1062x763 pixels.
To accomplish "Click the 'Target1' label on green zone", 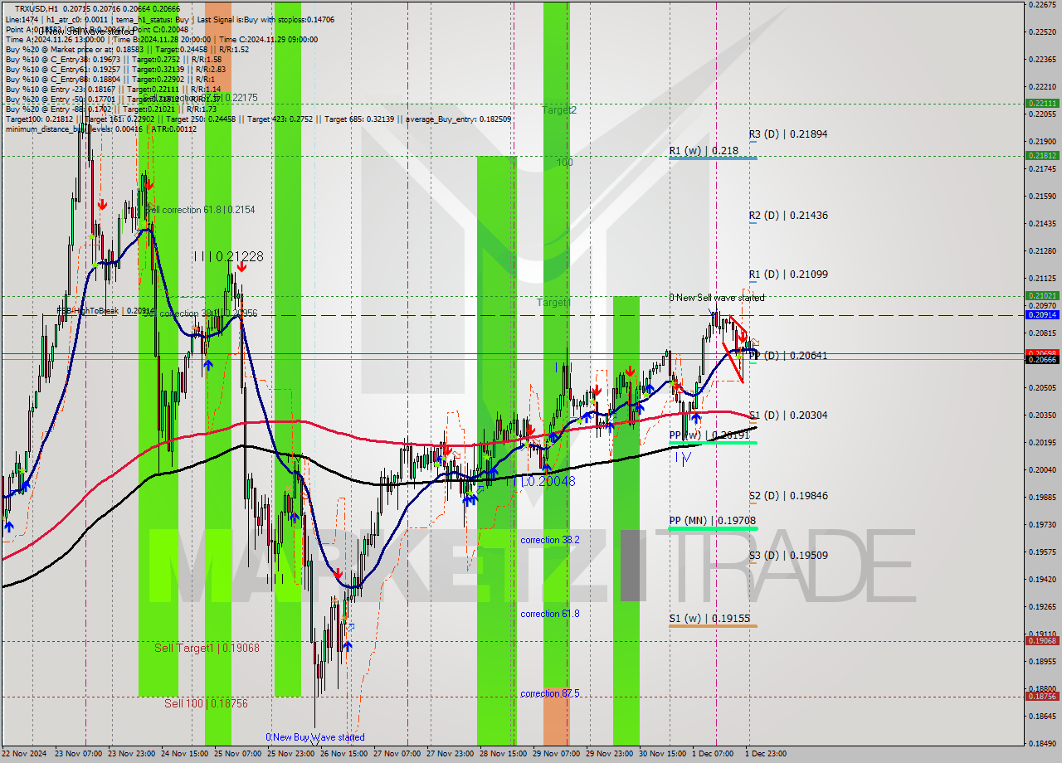I will (x=553, y=302).
